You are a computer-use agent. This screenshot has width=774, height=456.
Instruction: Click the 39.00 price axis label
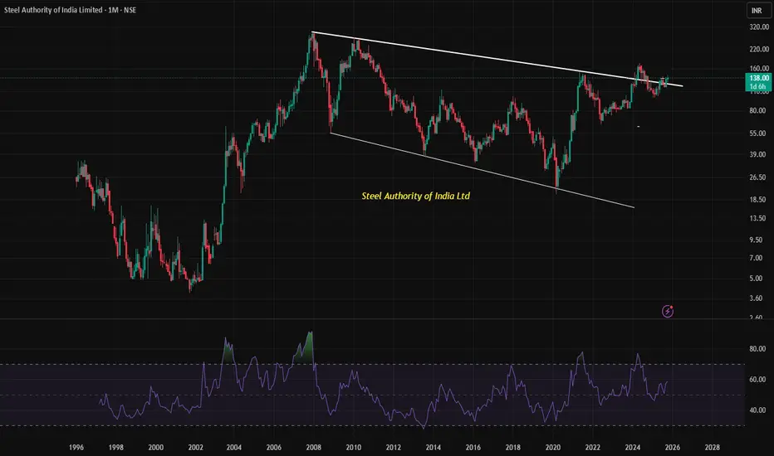pyautogui.click(x=757, y=154)
